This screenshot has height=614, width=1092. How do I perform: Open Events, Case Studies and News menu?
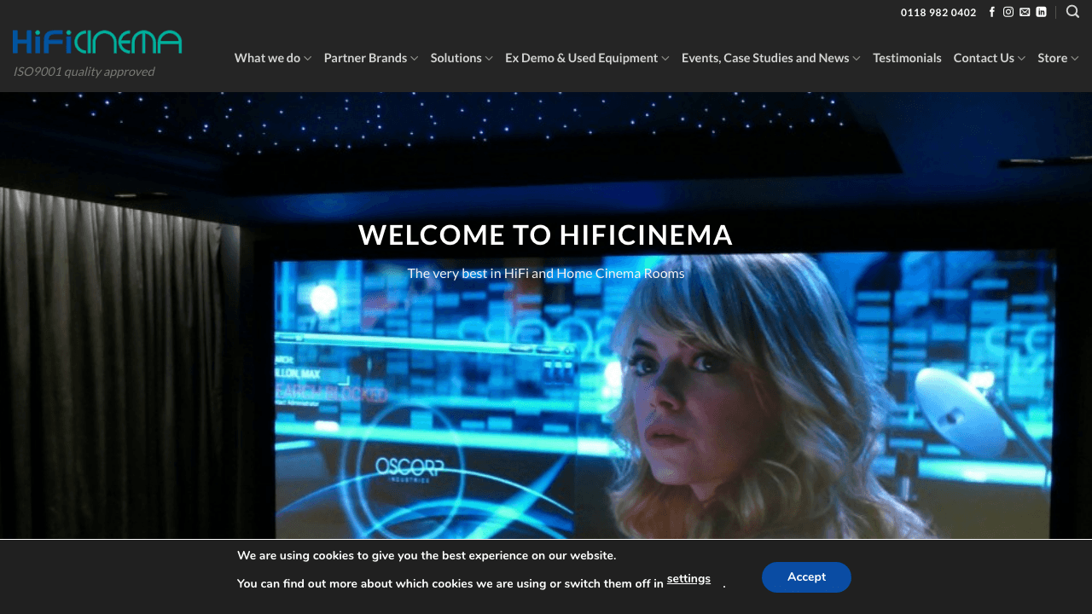(765, 58)
